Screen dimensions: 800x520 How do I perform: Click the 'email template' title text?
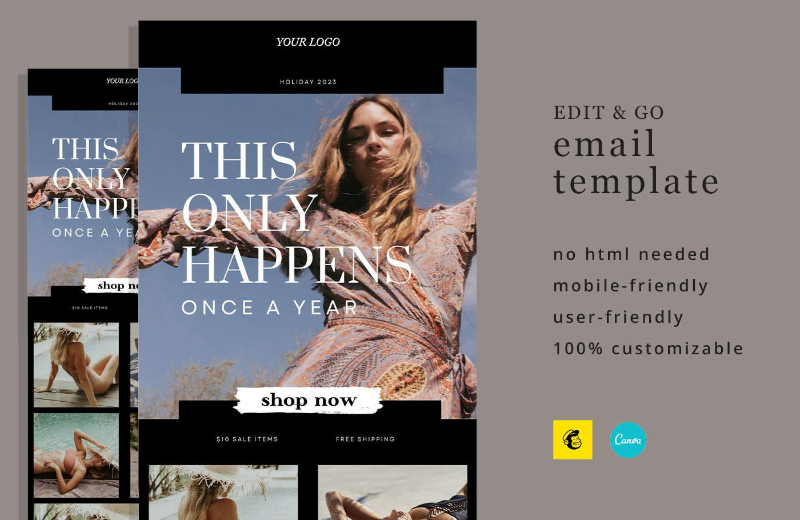point(636,162)
